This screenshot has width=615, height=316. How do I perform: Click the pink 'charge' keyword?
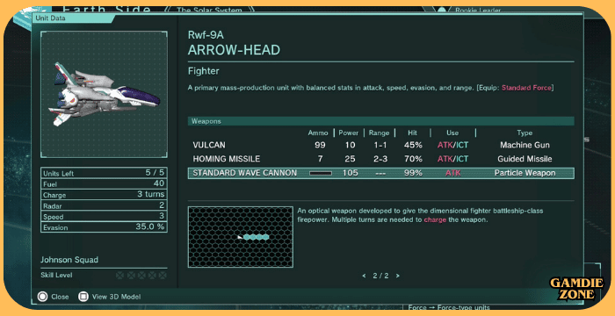click(x=435, y=220)
